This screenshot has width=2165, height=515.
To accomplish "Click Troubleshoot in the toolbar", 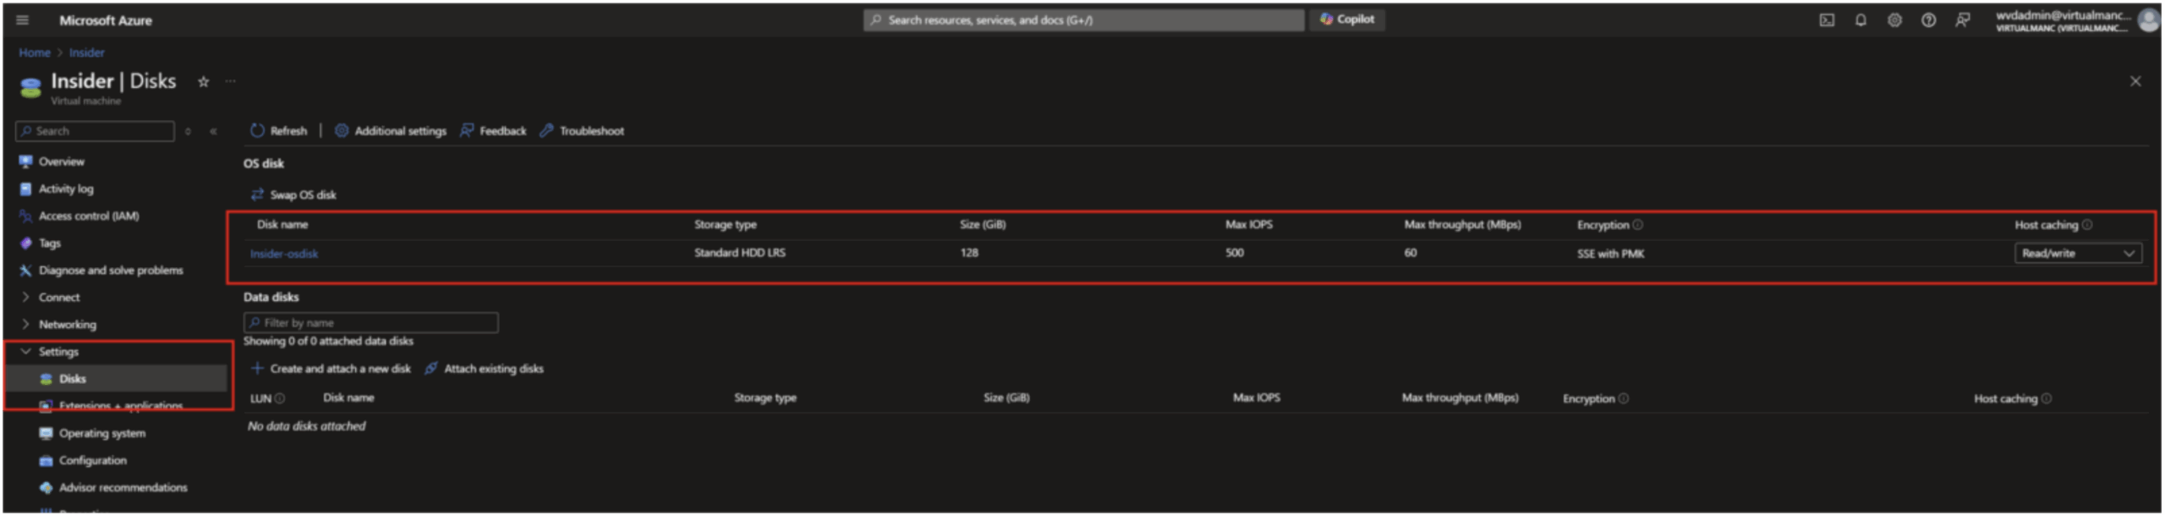I will click(x=582, y=131).
